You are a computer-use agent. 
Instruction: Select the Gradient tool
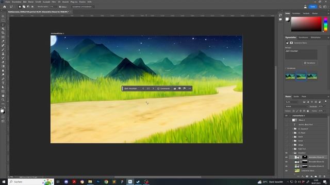click(3, 66)
